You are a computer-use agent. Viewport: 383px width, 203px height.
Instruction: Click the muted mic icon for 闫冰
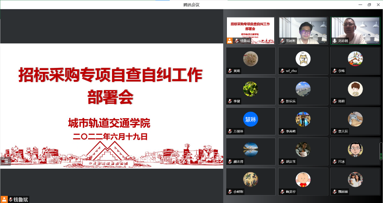click(x=334, y=162)
